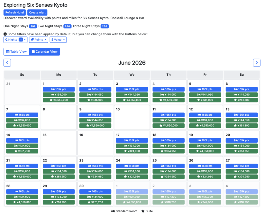The width and height of the screenshot is (265, 216).
Task: Select 165k pts award on June 26
Action: 205,166
